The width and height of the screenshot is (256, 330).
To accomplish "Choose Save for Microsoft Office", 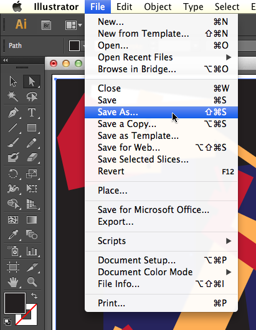I will tap(161, 210).
